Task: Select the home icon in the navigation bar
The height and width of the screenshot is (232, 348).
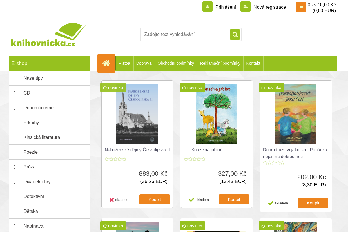Action: pyautogui.click(x=106, y=63)
